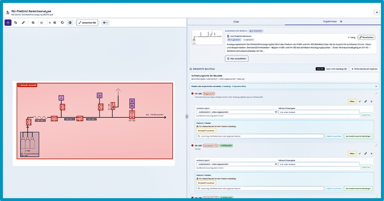Screen dimensions: 384x201
Task: Toggle the eye visibility counter button
Action: point(105,23)
